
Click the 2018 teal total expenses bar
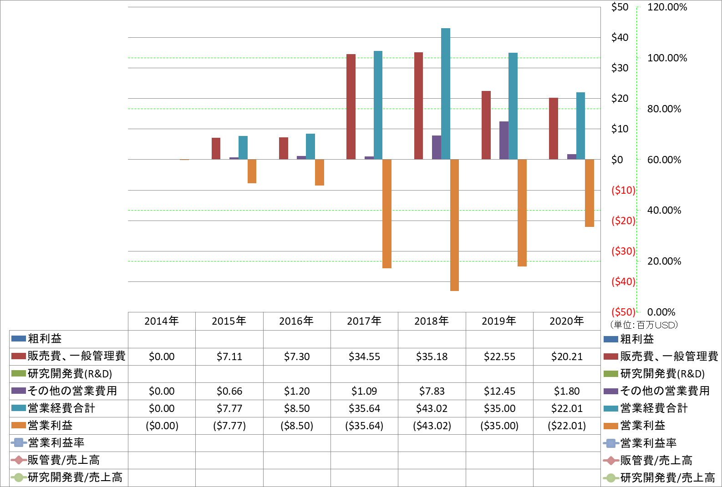click(446, 94)
